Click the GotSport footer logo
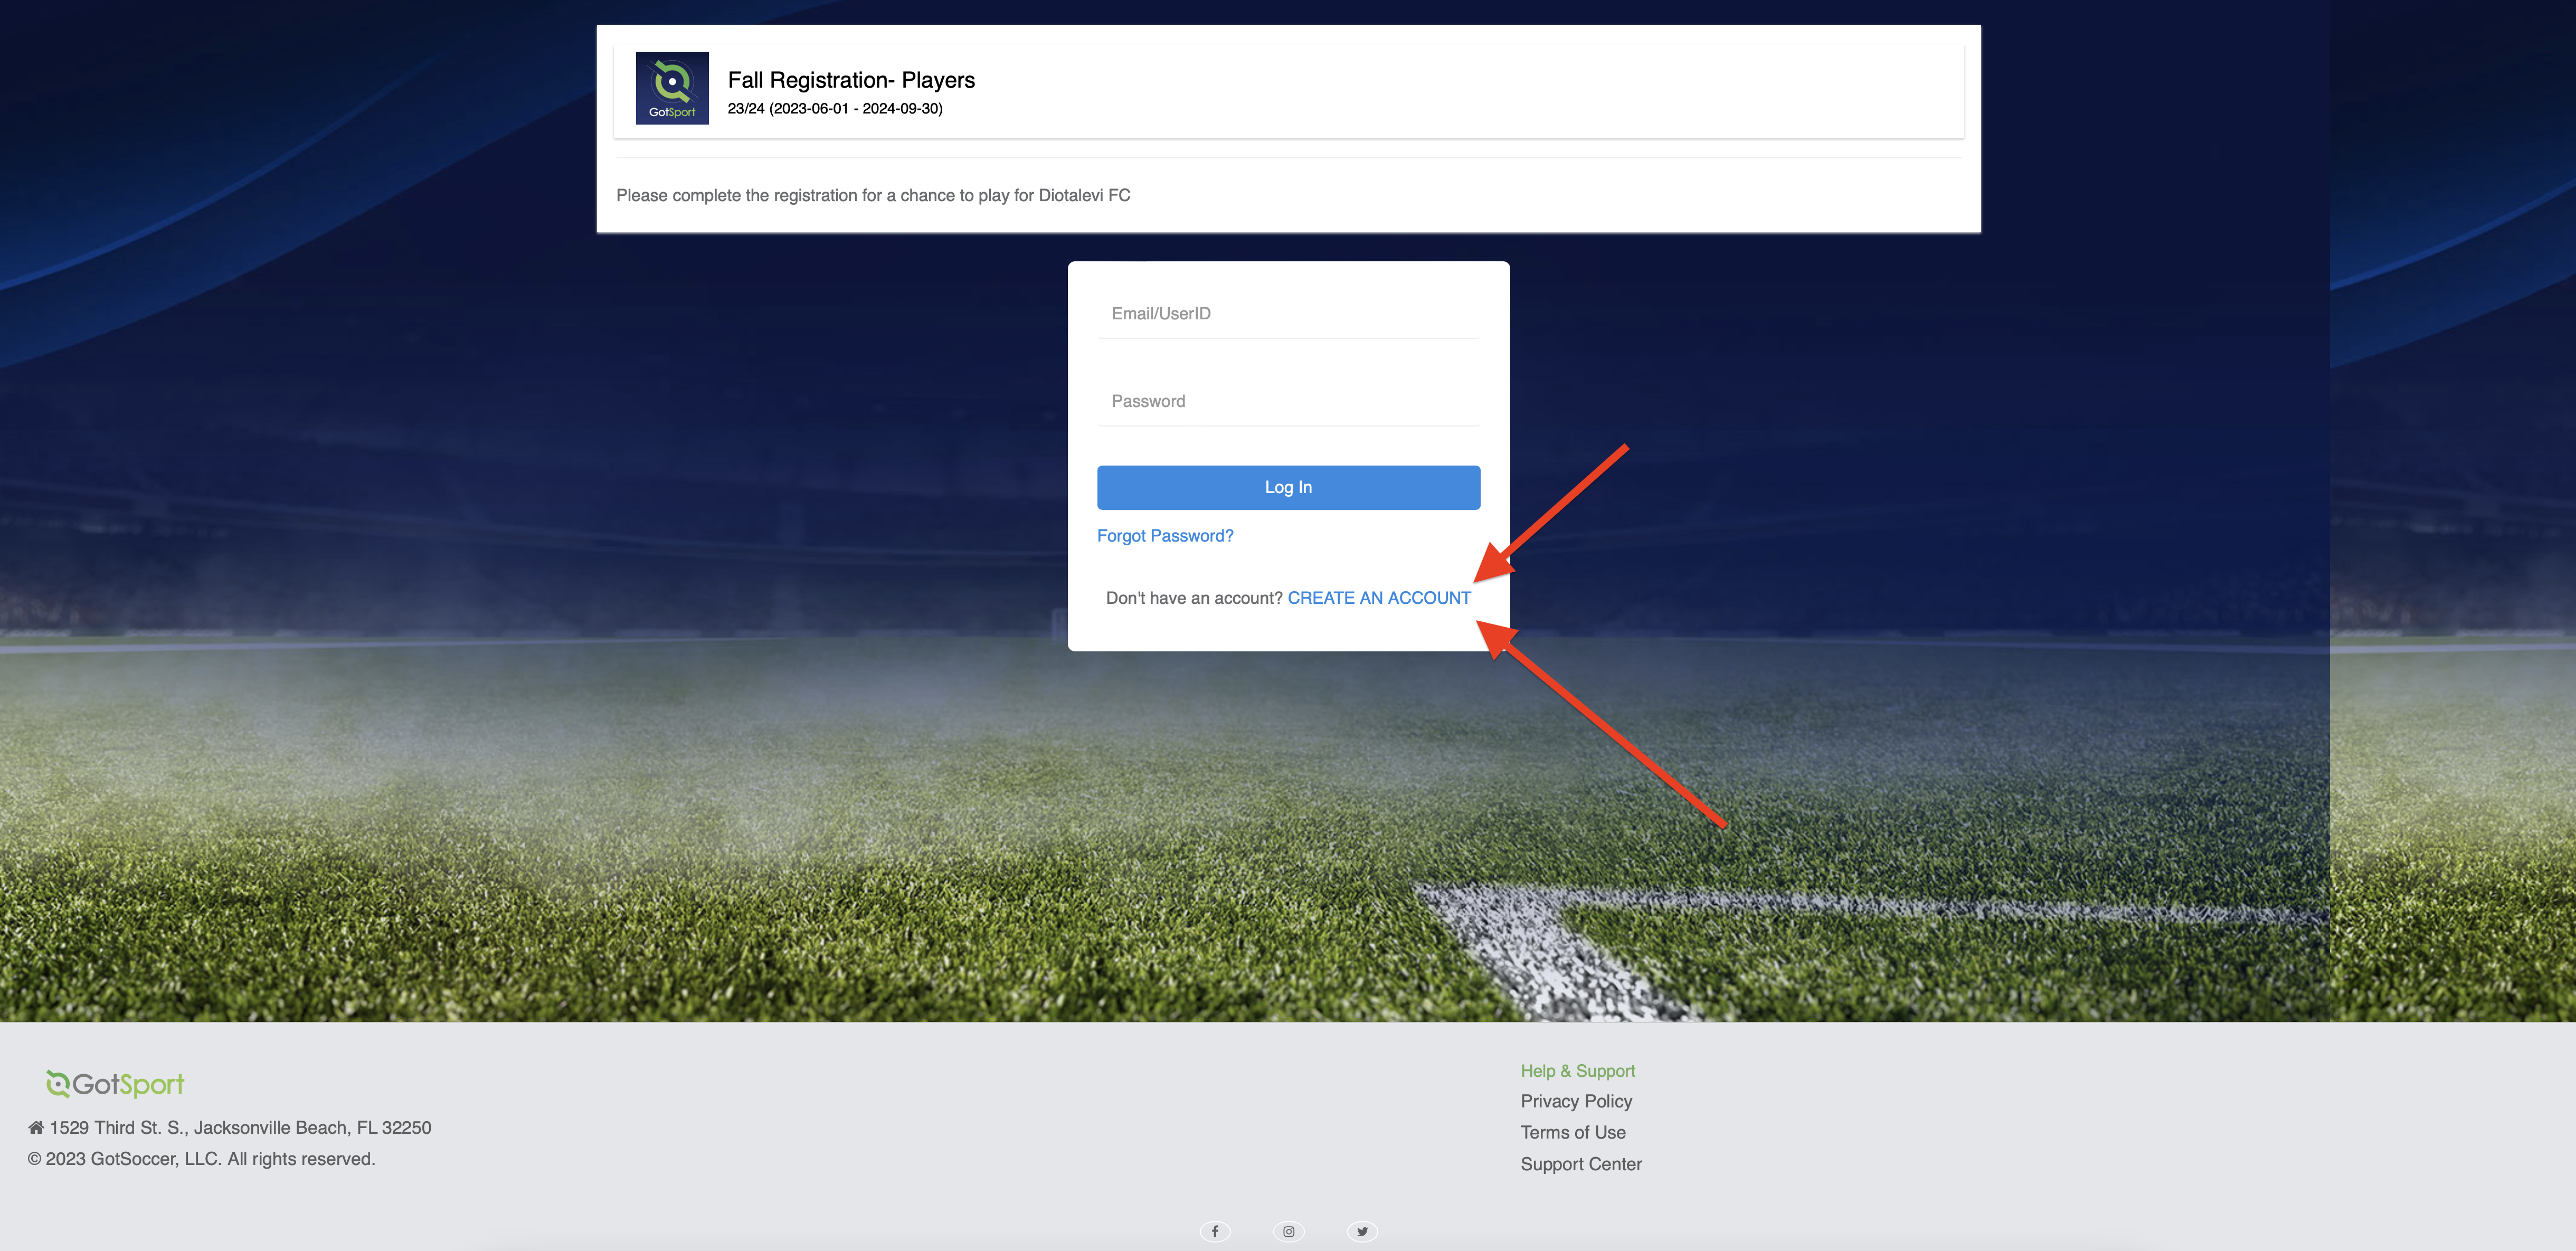 [115, 1084]
